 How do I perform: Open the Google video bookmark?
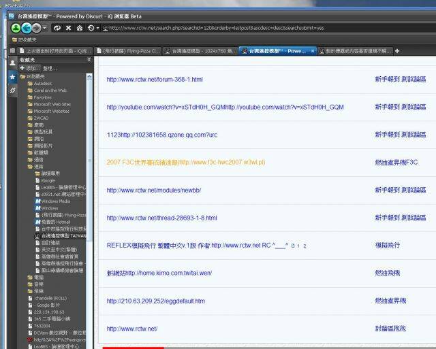44,305
